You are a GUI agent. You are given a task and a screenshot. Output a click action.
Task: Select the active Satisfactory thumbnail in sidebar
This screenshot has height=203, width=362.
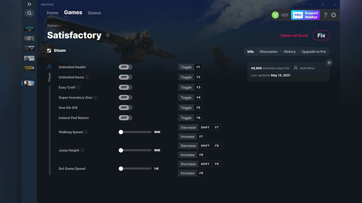[29, 83]
